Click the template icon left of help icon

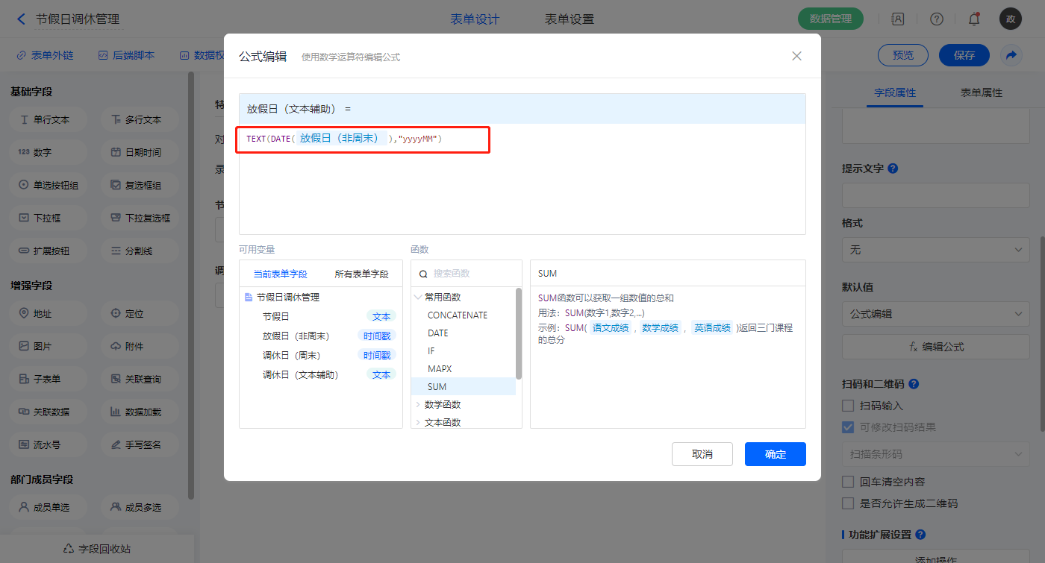898,19
